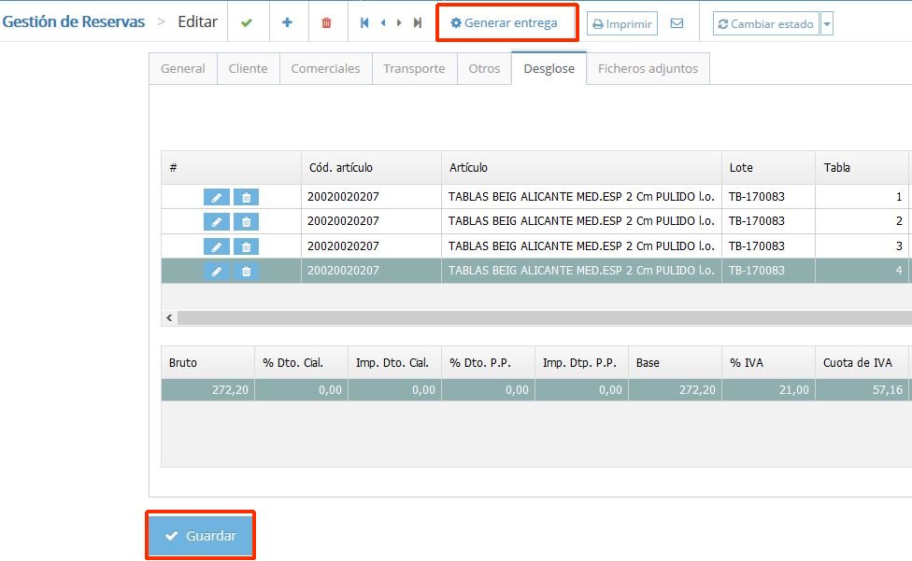Delete record using red trash icon
This screenshot has height=561, width=912.
(326, 22)
